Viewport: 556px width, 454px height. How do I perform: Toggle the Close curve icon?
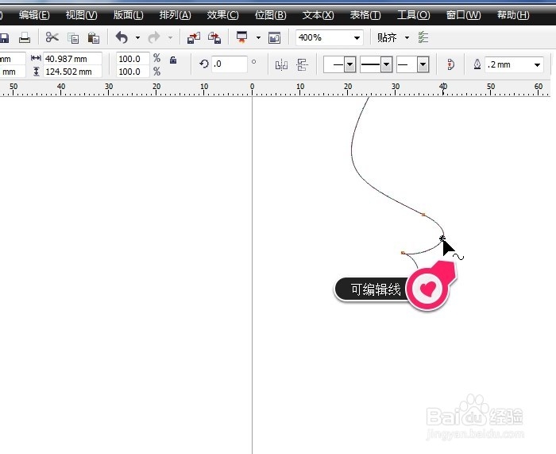point(450,64)
